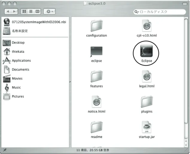Click the "名称未設定" volume label

[20, 31]
